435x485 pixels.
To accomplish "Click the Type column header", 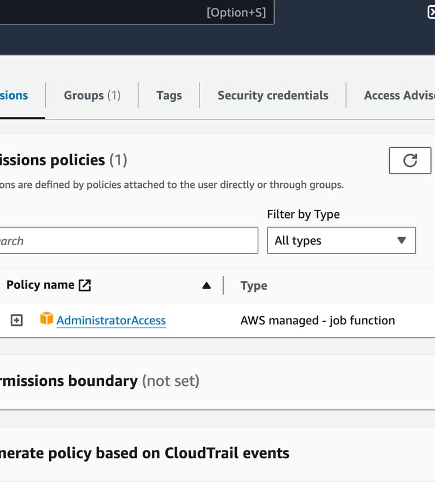I will pos(254,286).
